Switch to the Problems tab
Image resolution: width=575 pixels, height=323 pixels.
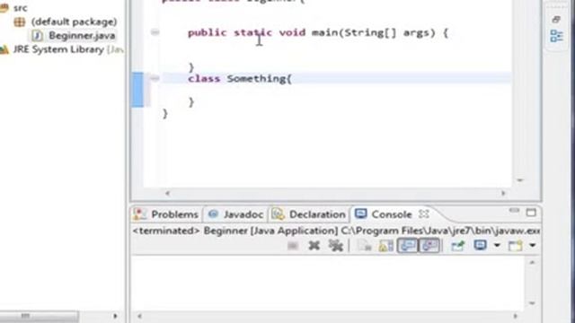pyautogui.click(x=166, y=214)
